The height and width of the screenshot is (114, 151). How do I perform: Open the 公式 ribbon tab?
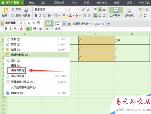74,3
